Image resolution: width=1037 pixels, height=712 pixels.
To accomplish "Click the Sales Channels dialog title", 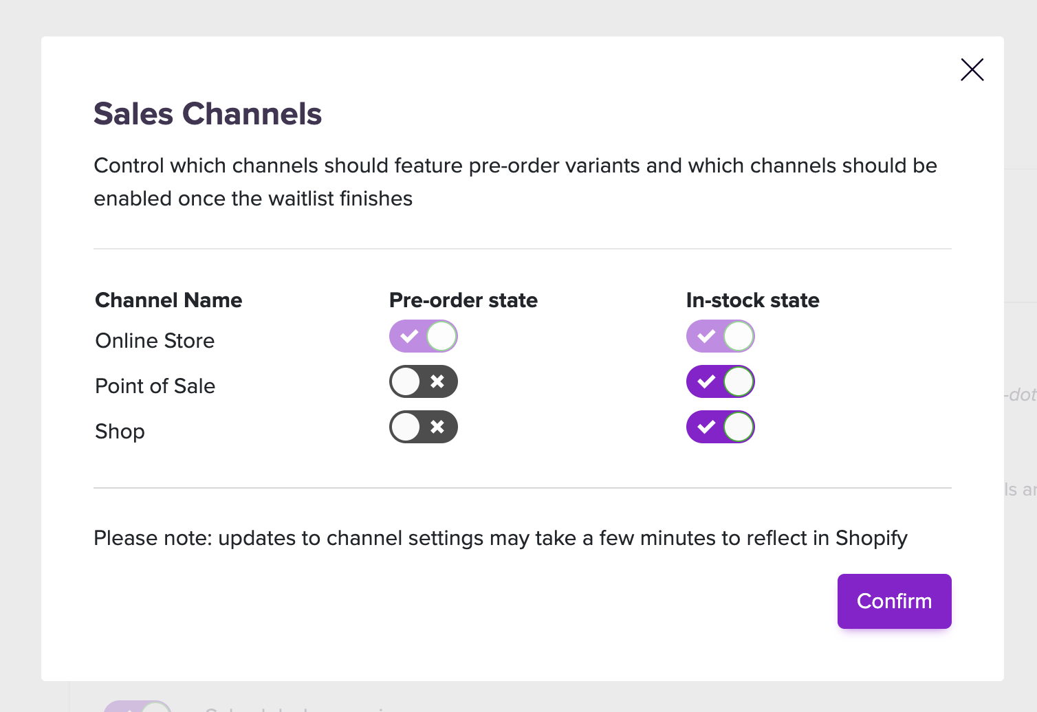I will point(208,113).
